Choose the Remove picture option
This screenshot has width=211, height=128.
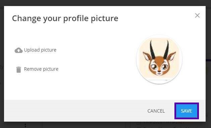pos(37,69)
